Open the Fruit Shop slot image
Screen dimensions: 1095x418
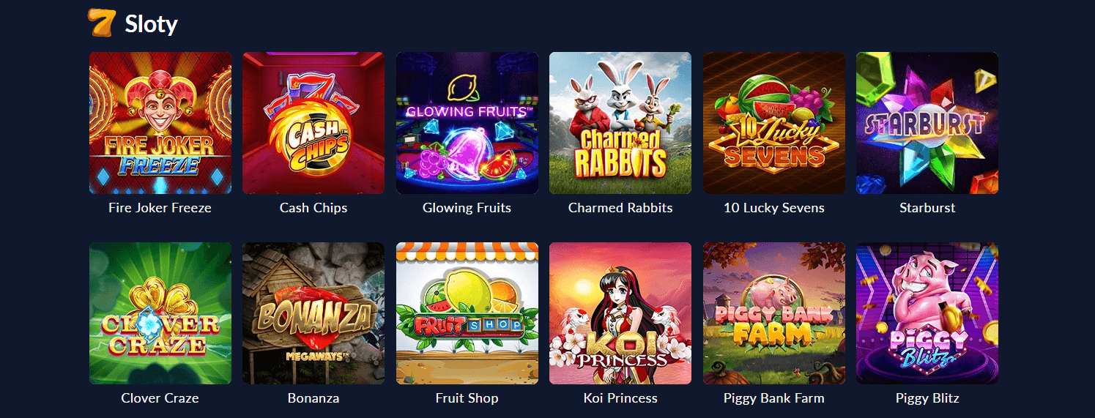coord(467,313)
